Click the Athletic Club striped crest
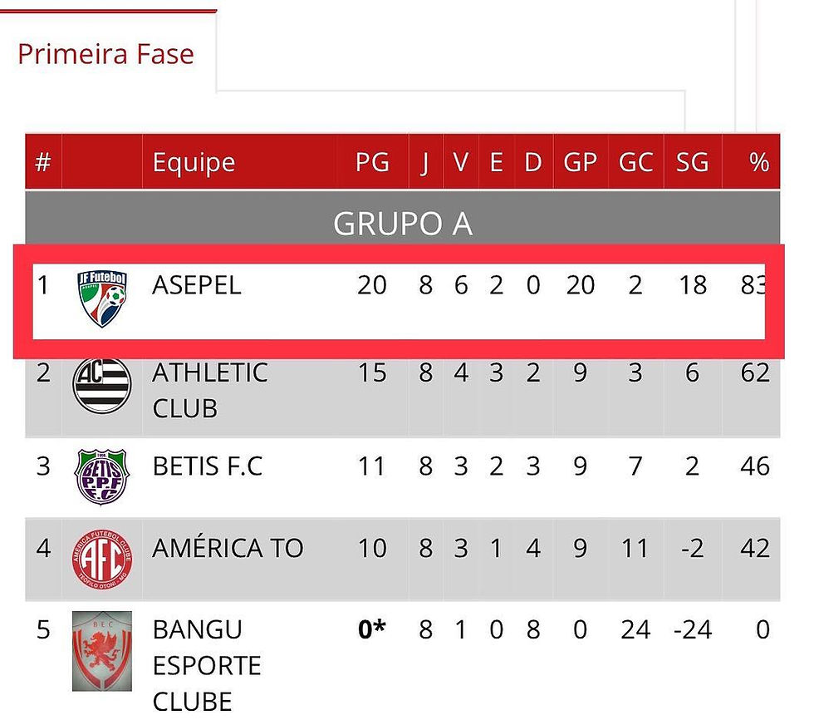The height and width of the screenshot is (720, 814). pos(101,385)
